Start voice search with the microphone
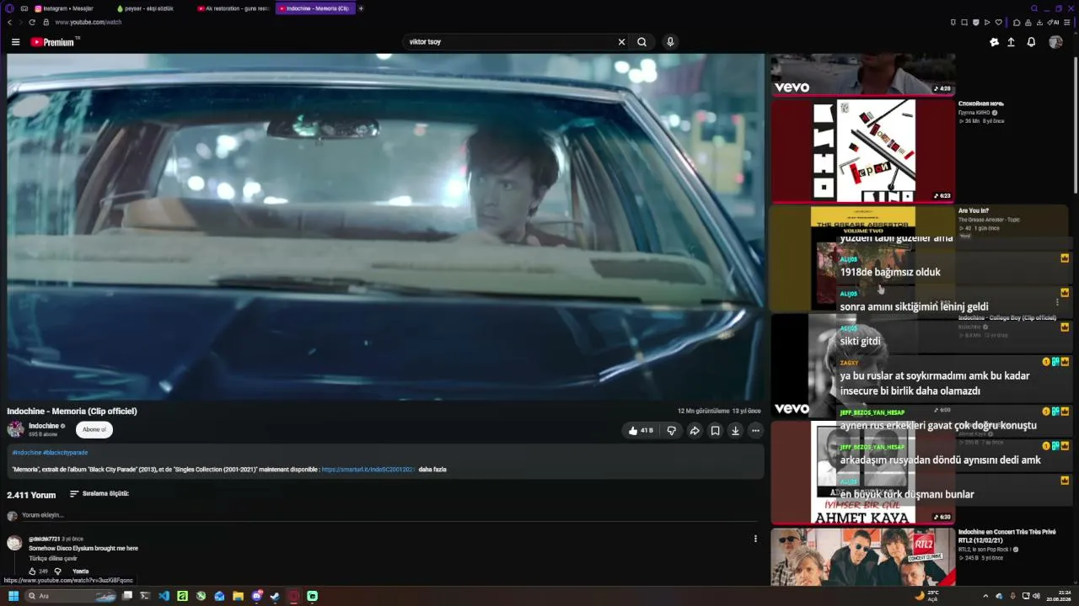The image size is (1079, 606). click(x=670, y=42)
